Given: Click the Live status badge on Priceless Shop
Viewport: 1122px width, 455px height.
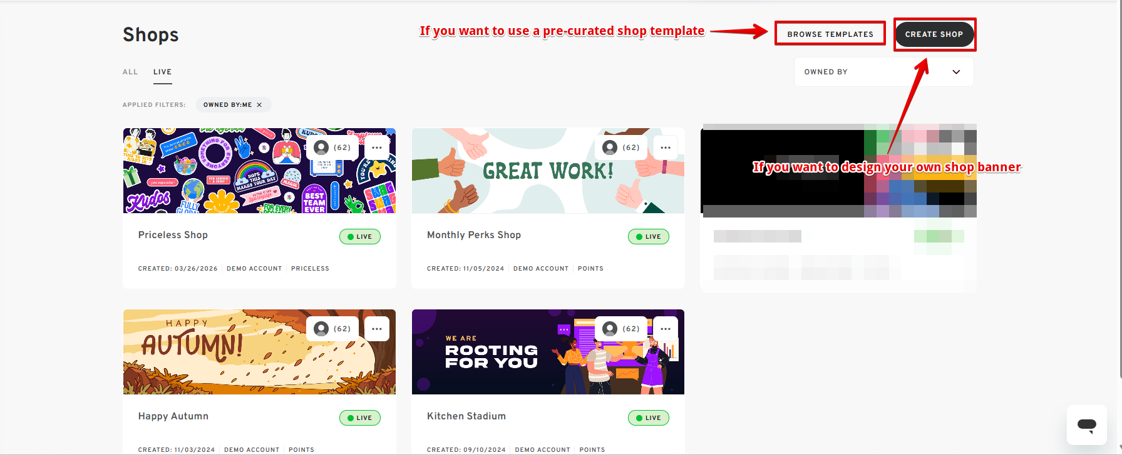Looking at the screenshot, I should pos(360,237).
